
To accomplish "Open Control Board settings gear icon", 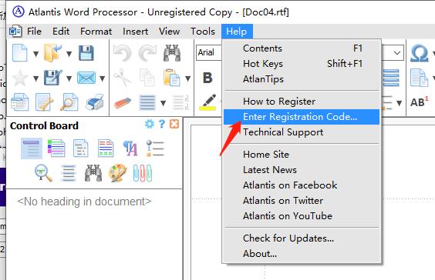I will 150,124.
